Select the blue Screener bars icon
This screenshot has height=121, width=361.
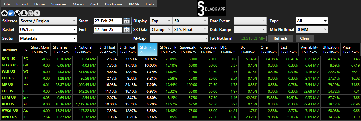point(11,13)
